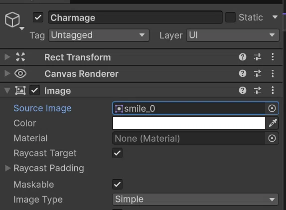The width and height of the screenshot is (286, 210).
Task: Disable the Maskable checkbox
Action: tap(117, 184)
